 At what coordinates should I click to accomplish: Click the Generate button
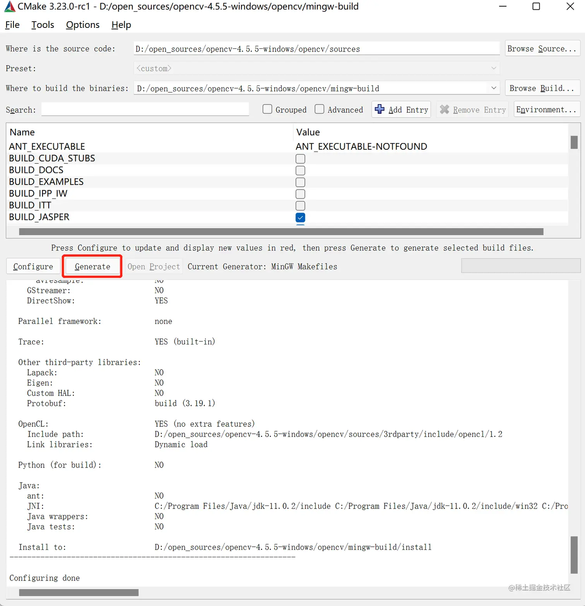coord(92,266)
